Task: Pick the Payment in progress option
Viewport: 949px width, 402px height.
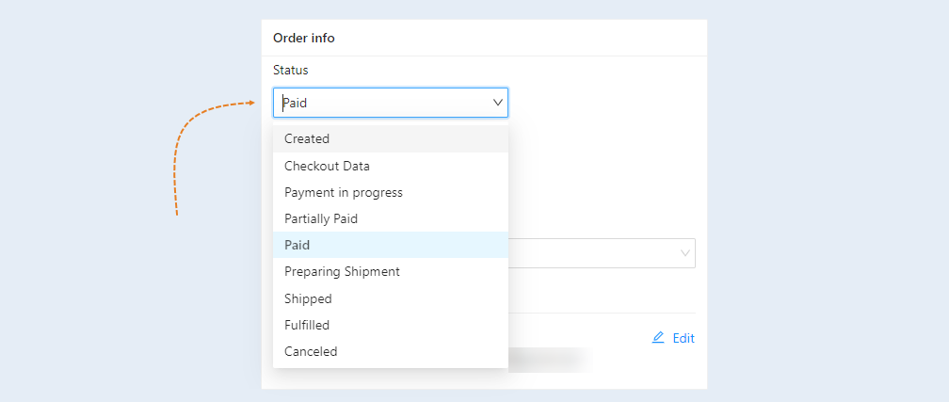Action: click(x=391, y=192)
